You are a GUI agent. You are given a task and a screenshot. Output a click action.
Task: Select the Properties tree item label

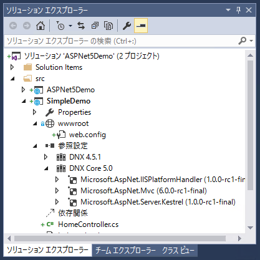(74, 112)
